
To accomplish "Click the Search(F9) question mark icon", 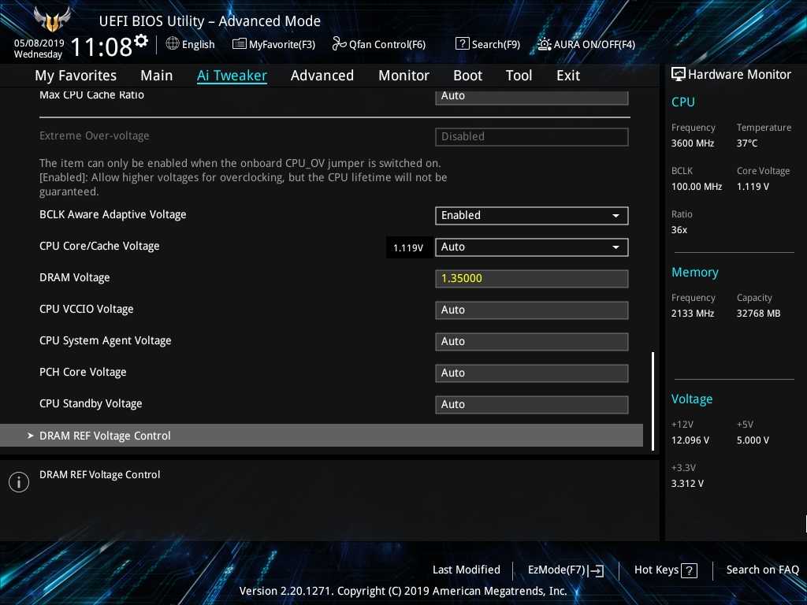I will click(x=463, y=44).
